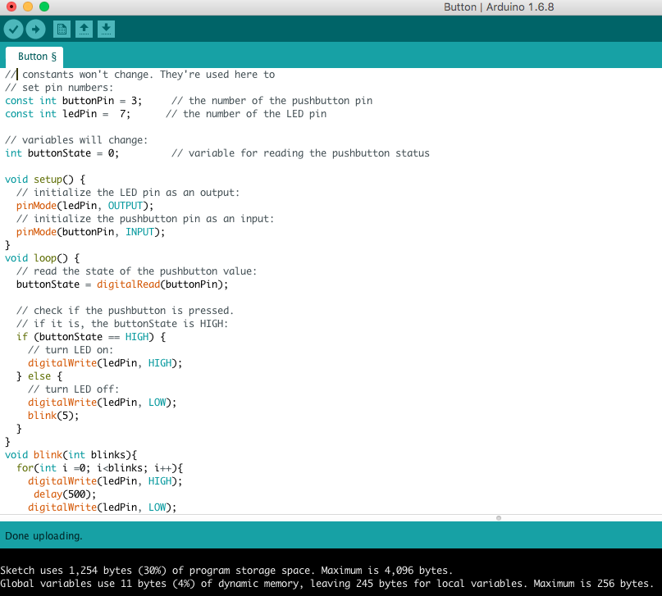This screenshot has height=596, width=662.
Task: Click the '// variables will change:' comment
Action: click(x=76, y=140)
